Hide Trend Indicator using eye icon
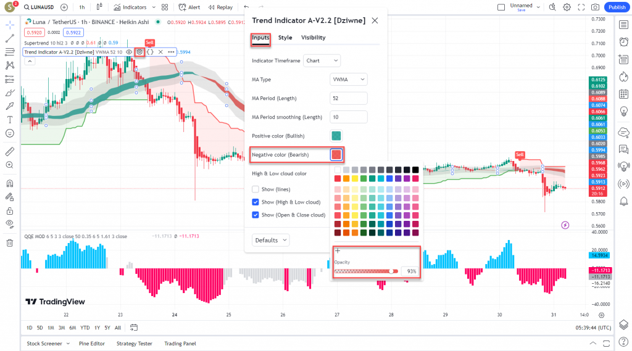This screenshot has width=632, height=351. click(x=129, y=52)
